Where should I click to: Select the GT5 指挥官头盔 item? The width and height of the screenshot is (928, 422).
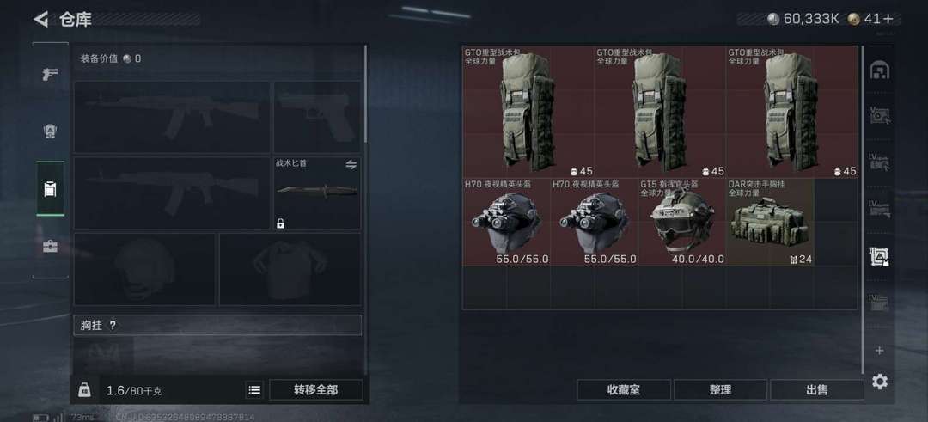[681, 222]
